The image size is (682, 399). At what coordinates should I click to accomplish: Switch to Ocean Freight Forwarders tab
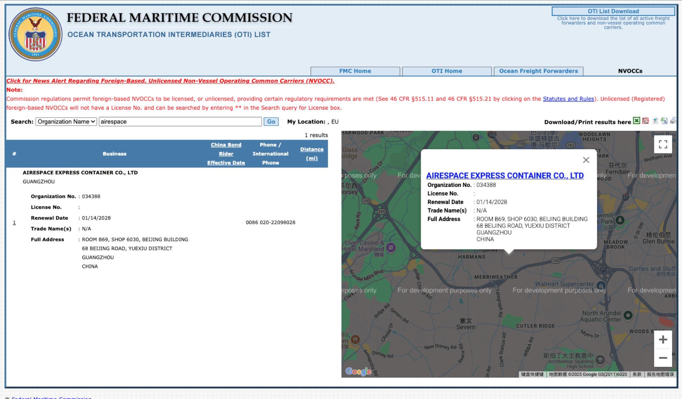pyautogui.click(x=538, y=71)
